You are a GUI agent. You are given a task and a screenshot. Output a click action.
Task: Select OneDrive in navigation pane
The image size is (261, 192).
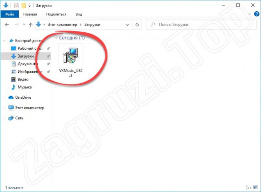click(x=23, y=97)
